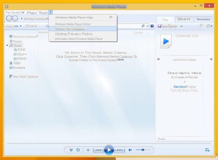
Task: Toggle repeat mode
Action: click(x=78, y=150)
